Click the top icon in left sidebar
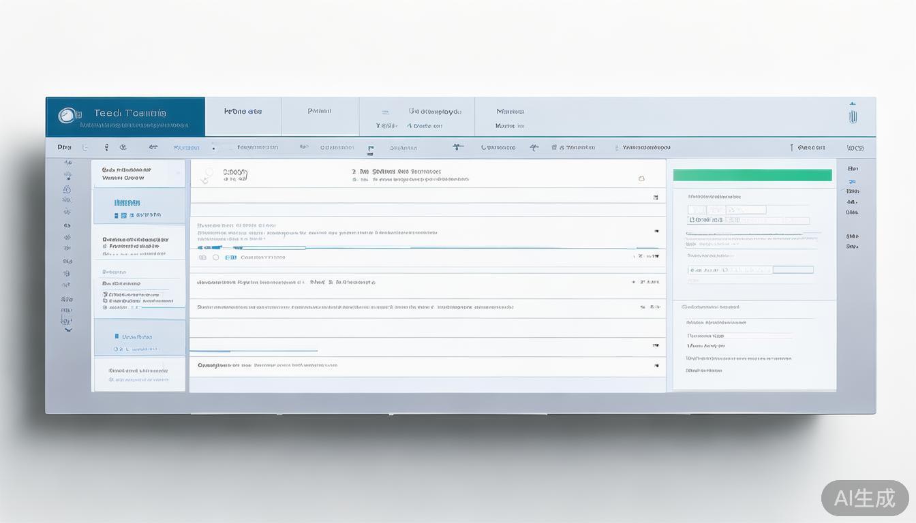The width and height of the screenshot is (916, 523). [x=67, y=163]
